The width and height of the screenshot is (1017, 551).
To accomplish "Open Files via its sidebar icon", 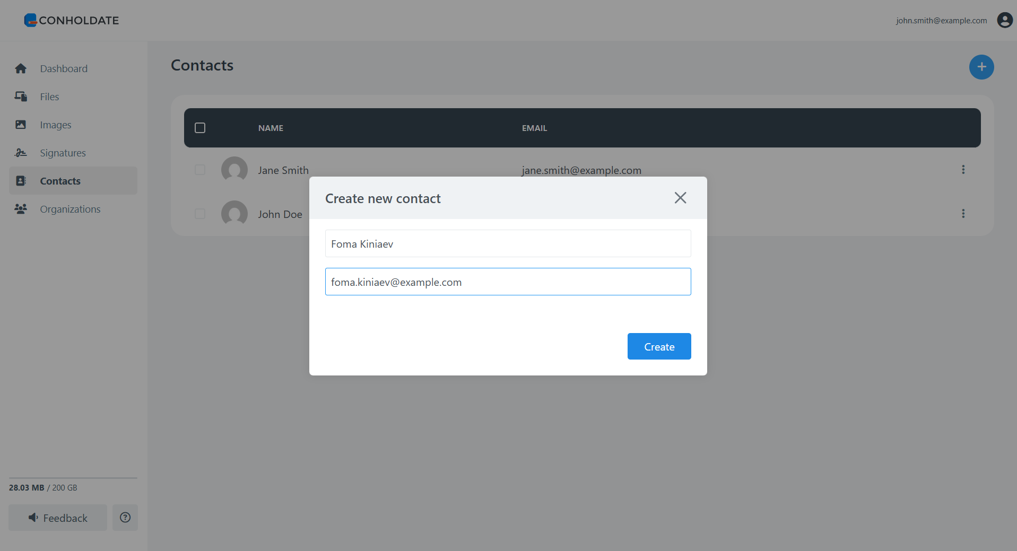I will [x=21, y=97].
